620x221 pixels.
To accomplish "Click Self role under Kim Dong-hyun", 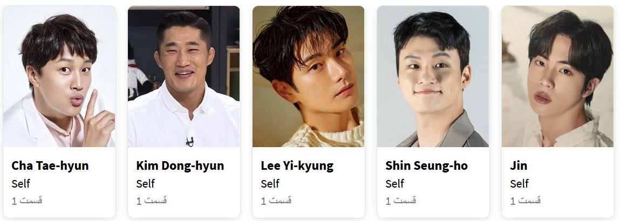I will [145, 184].
